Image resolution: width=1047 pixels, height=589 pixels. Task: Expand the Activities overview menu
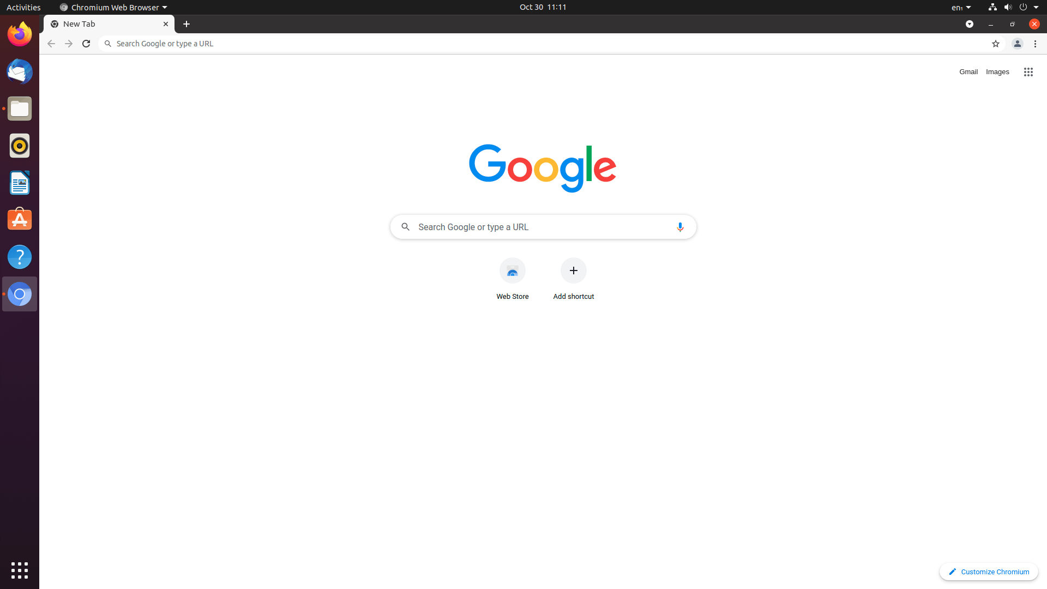coord(24,7)
